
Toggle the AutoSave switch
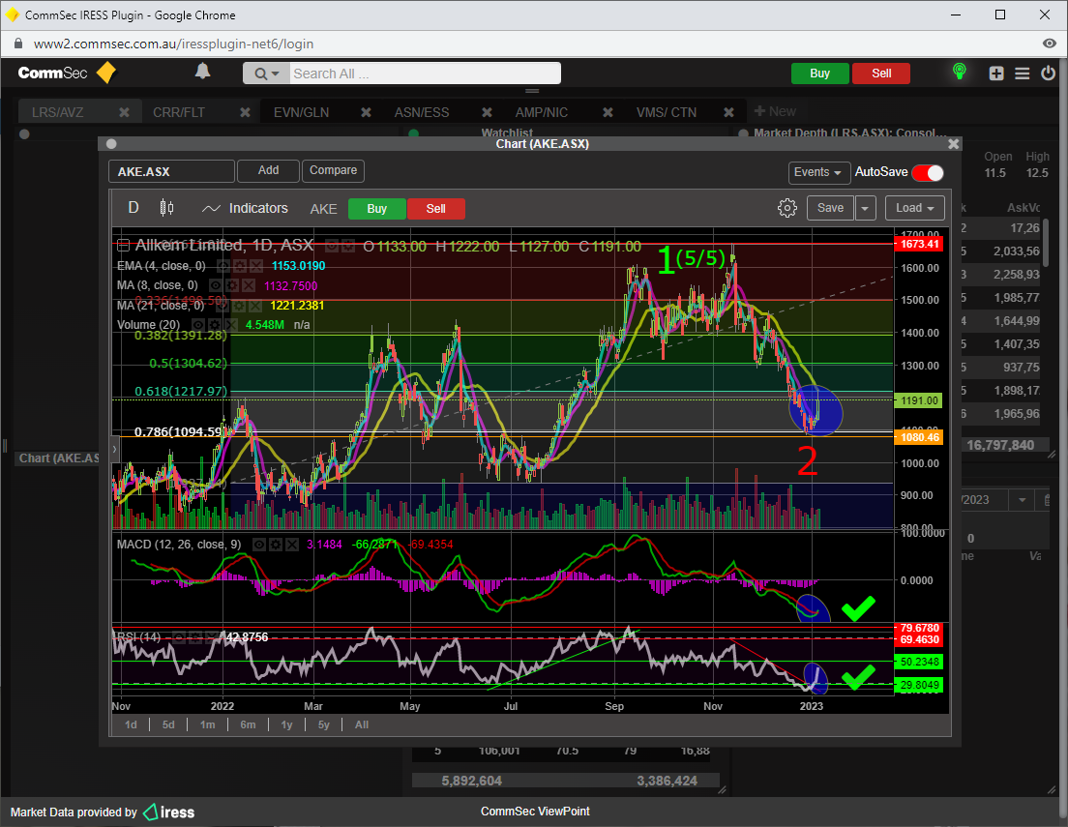[x=928, y=172]
